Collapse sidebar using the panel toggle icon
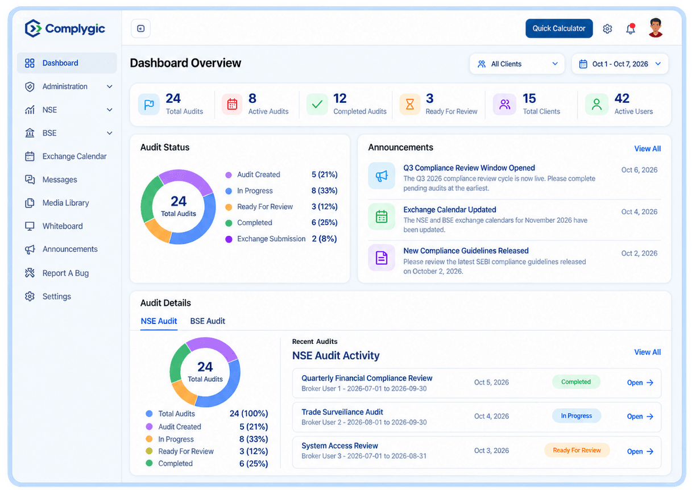The image size is (692, 490). coord(141,28)
